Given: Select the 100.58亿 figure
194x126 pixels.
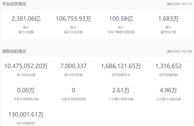Looking at the screenshot, I should (121, 19).
